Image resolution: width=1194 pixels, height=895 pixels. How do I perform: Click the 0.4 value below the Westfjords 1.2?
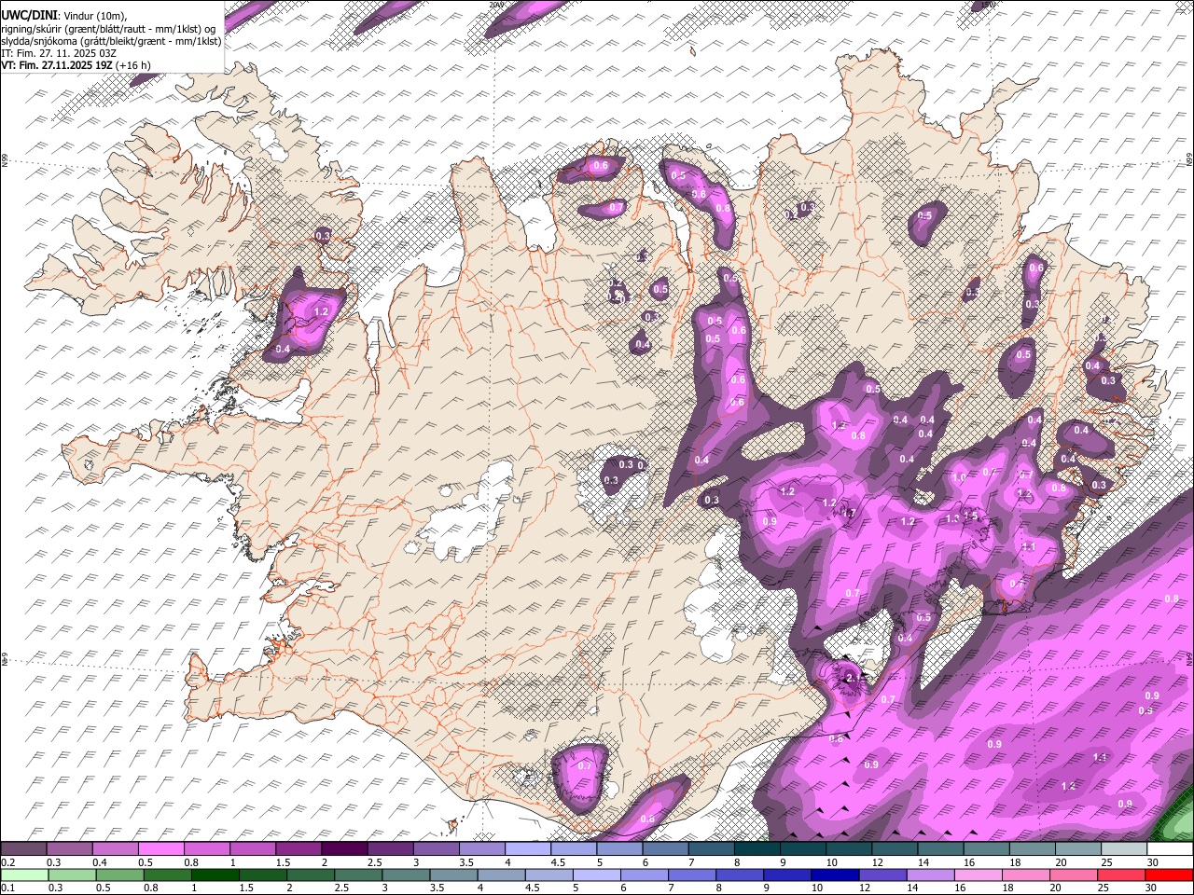(x=284, y=349)
